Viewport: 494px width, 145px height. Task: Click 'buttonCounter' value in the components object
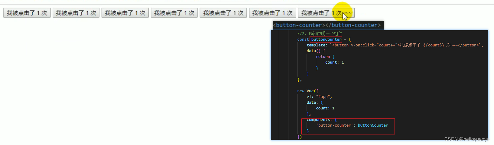tap(373, 125)
